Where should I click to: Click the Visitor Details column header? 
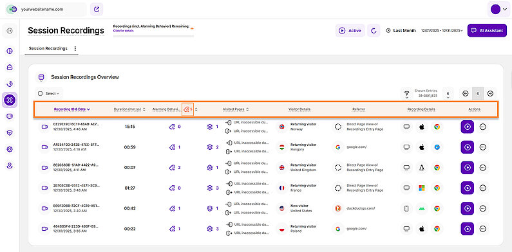point(299,109)
